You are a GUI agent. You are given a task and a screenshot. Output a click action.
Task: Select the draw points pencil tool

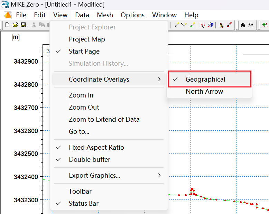[177, 25]
